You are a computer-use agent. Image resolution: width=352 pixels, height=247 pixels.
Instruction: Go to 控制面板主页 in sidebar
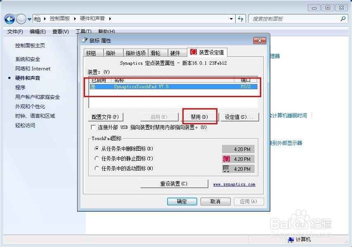pos(30,46)
